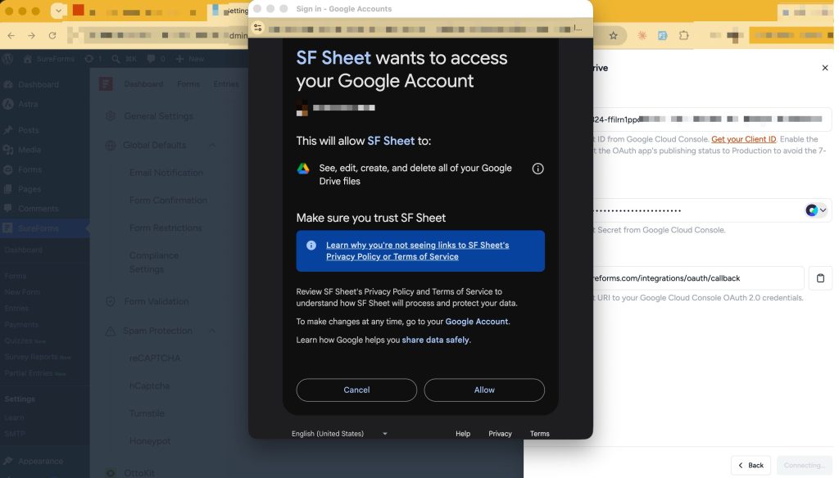This screenshot has height=478, width=839.
Task: Click Terms in the sign-in footer
Action: coord(539,434)
